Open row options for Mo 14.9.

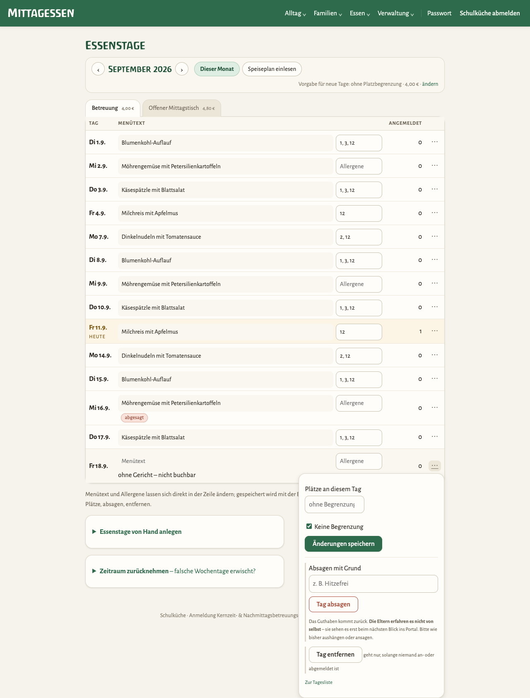click(x=435, y=355)
